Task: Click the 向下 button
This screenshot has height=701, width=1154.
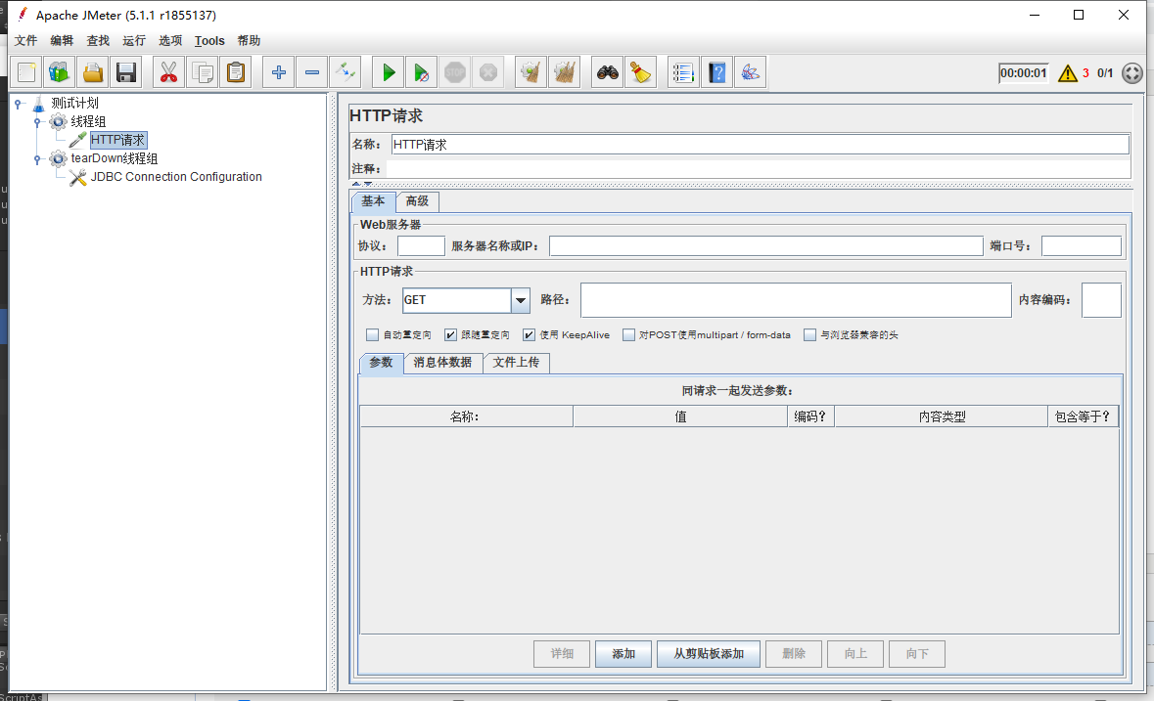Action: (x=917, y=654)
